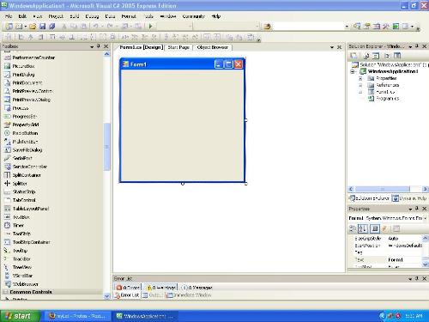Click the Toolbox scroll down arrow
This screenshot has height=322, width=429.
click(x=106, y=296)
